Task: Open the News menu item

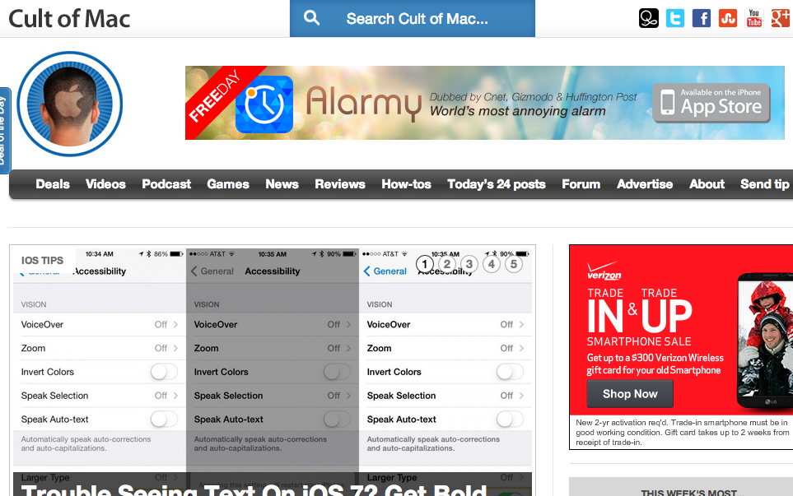Action: point(282,184)
